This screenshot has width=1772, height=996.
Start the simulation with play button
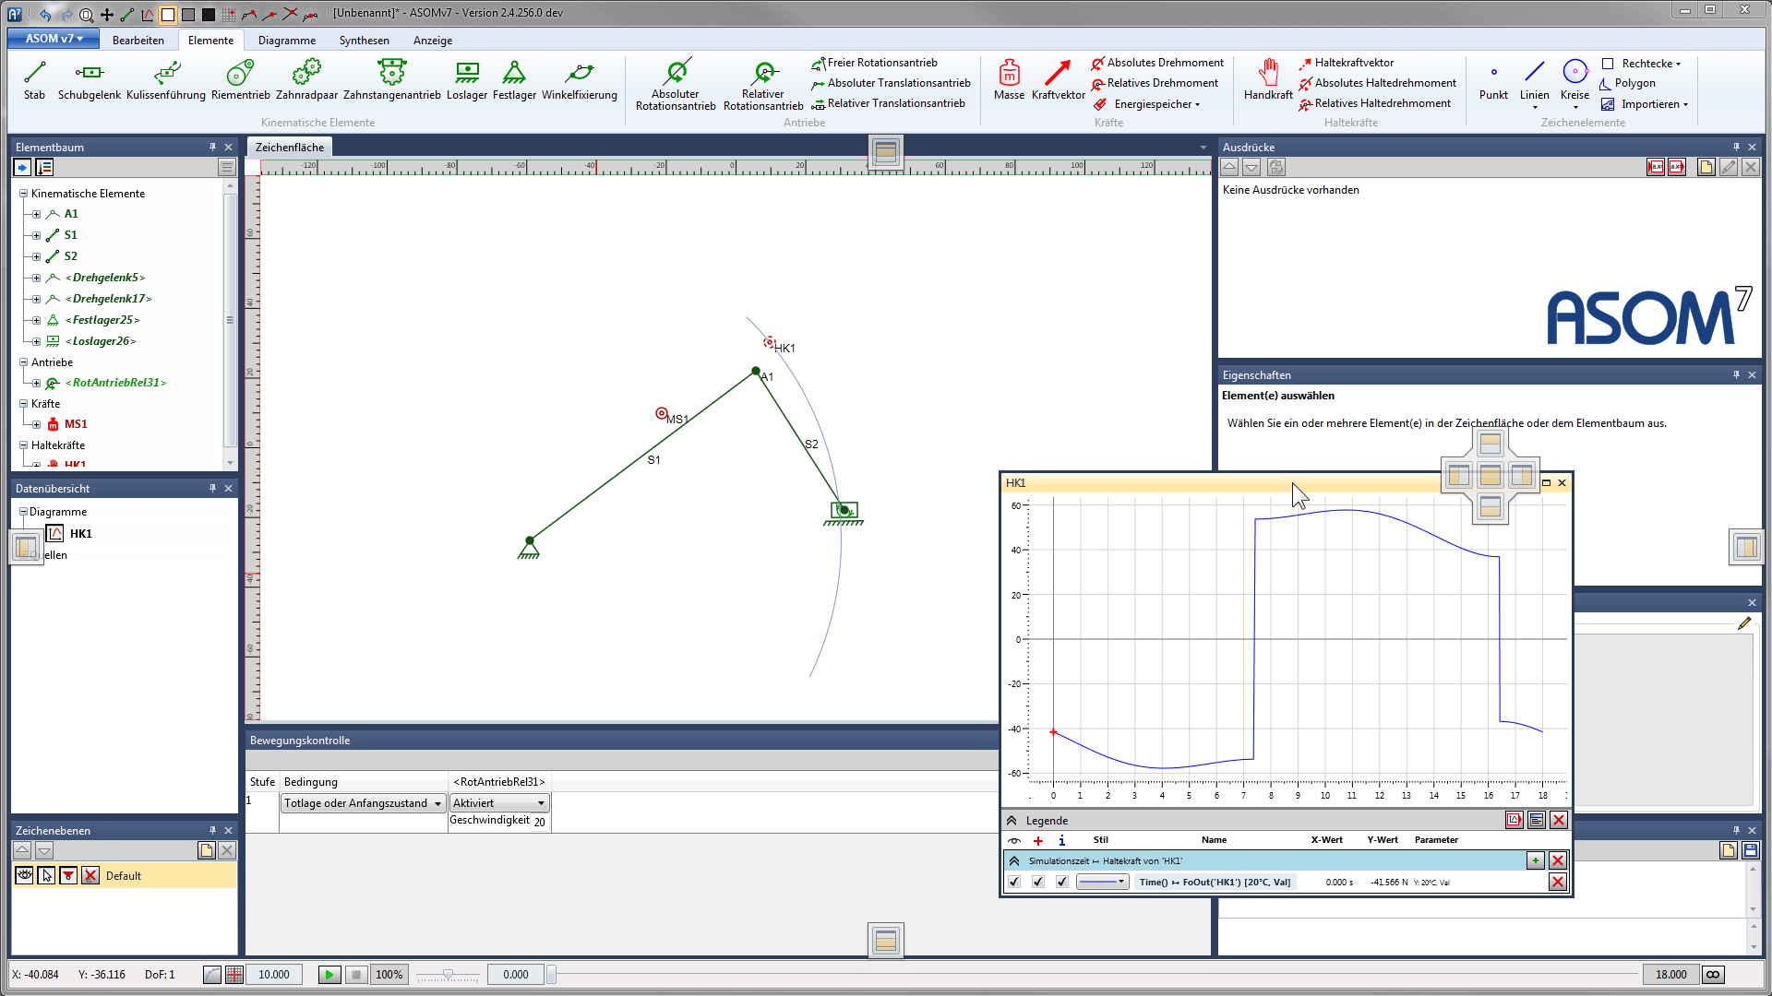(x=329, y=975)
